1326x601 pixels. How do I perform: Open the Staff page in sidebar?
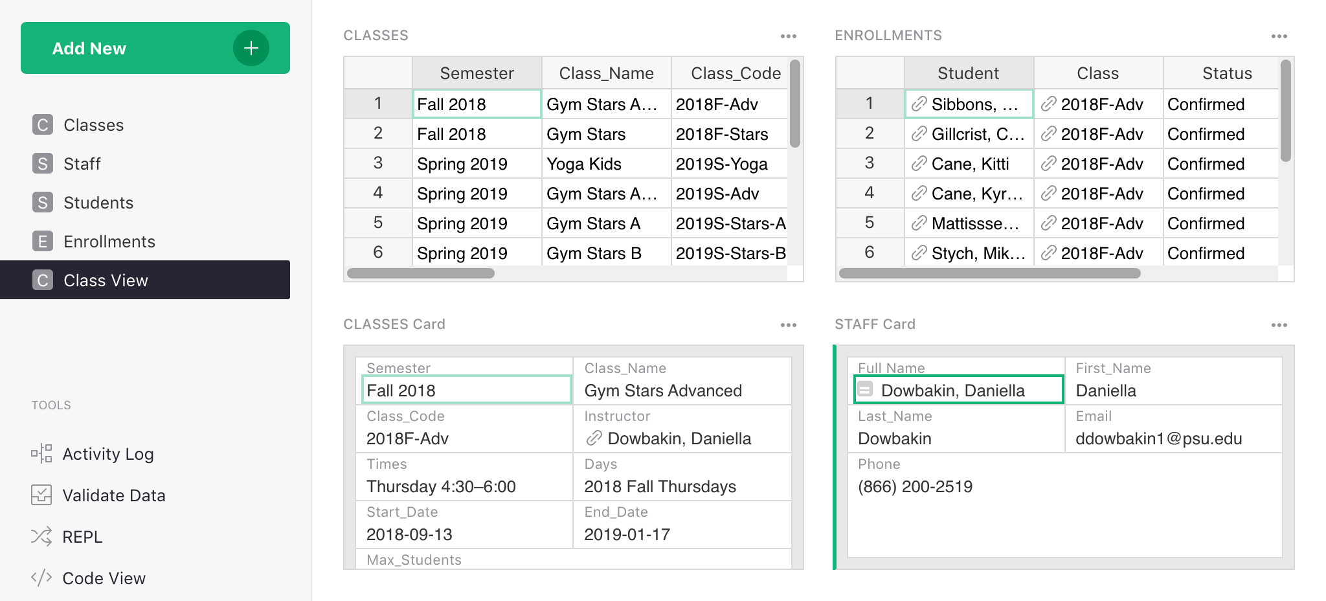pos(82,164)
